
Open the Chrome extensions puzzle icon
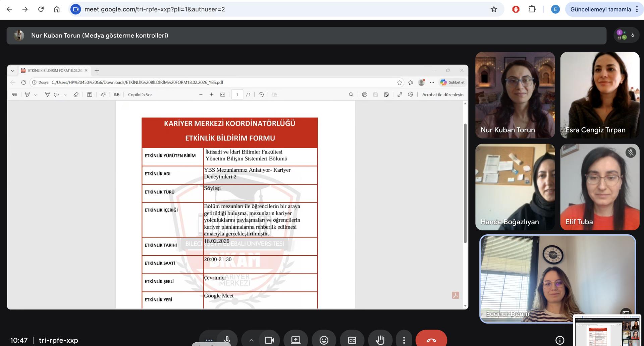coord(532,9)
